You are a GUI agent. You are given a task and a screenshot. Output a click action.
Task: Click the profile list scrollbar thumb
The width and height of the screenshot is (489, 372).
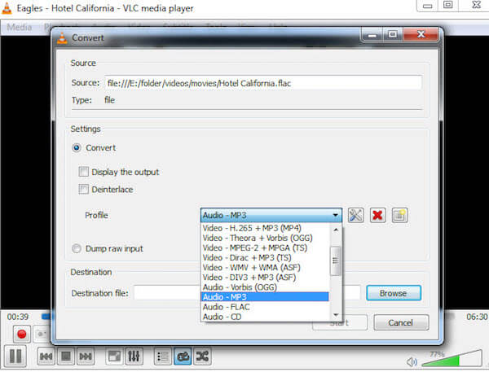coord(336,261)
